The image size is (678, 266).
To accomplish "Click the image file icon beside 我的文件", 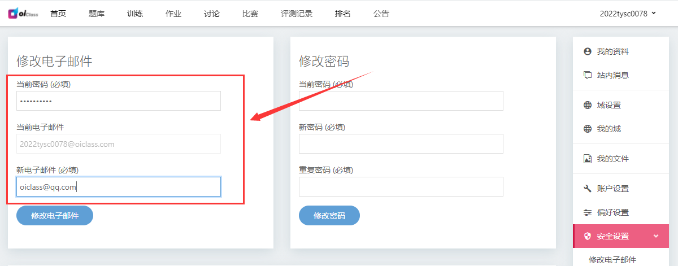I will pos(587,159).
